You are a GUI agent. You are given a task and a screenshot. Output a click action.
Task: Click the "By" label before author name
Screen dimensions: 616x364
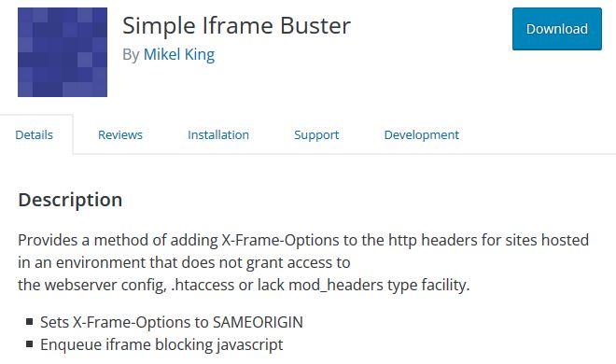(x=132, y=55)
